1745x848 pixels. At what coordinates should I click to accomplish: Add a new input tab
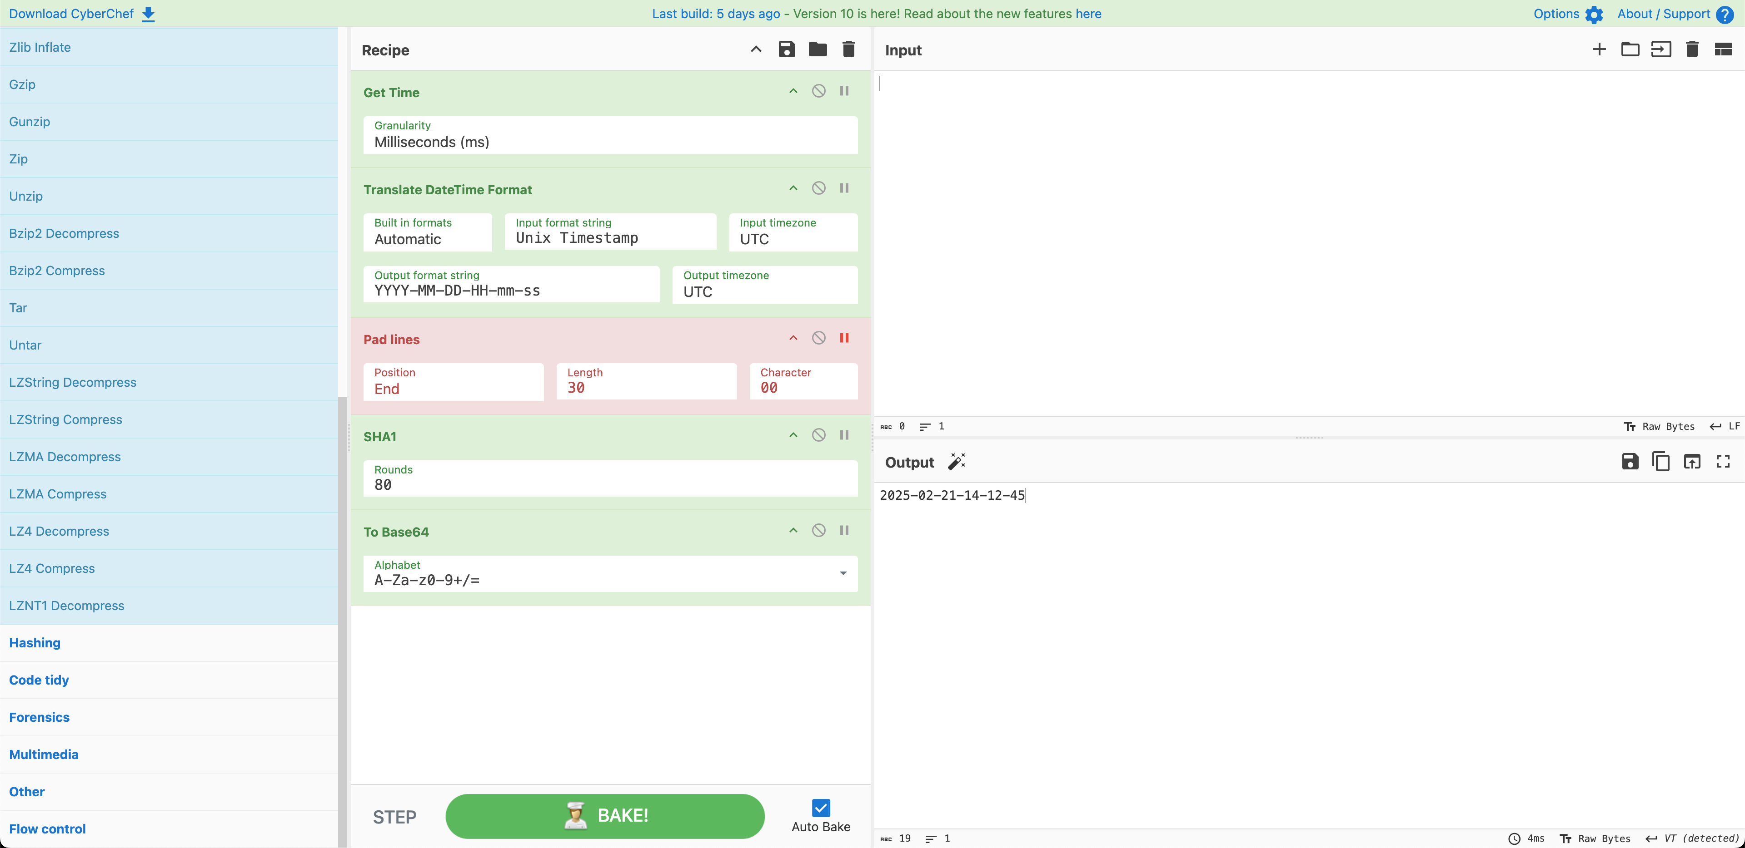pos(1600,49)
